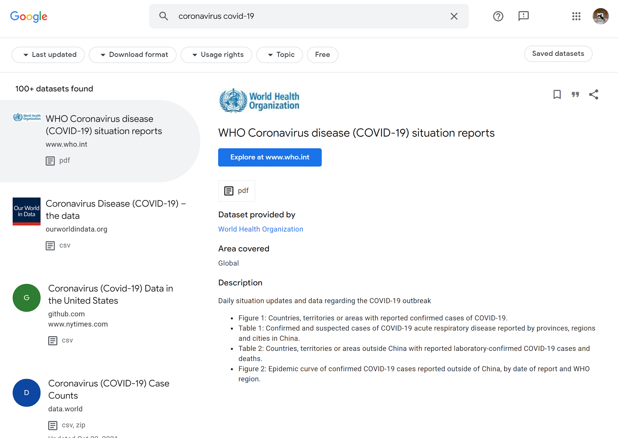Image resolution: width=618 pixels, height=438 pixels.
Task: Click the Google logo
Action: 29,16
